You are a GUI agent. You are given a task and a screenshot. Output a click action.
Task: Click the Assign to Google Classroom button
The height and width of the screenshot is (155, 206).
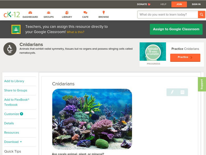pos(176,29)
